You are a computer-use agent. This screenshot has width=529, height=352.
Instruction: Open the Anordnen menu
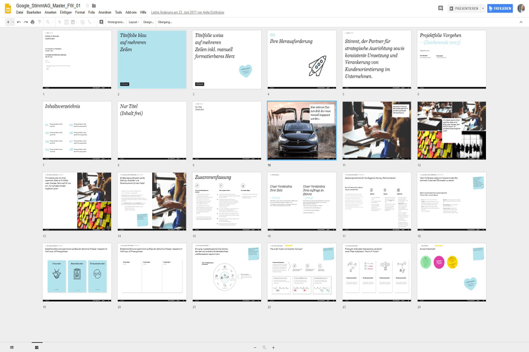coord(104,13)
